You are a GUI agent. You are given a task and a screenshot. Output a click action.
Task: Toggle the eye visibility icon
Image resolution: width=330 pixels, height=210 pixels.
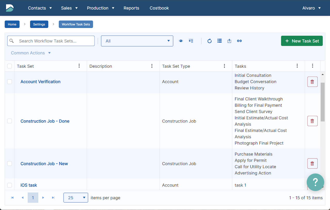pos(181,41)
